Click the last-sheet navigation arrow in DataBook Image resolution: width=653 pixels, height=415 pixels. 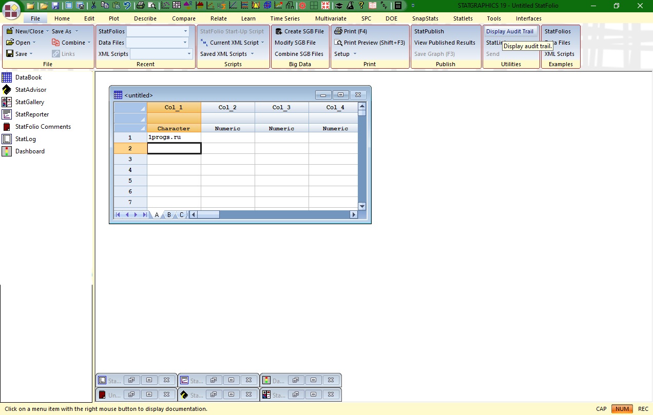coord(145,215)
